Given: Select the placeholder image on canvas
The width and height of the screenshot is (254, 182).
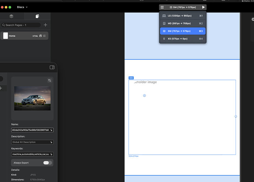Looking at the screenshot, I should [x=182, y=117].
